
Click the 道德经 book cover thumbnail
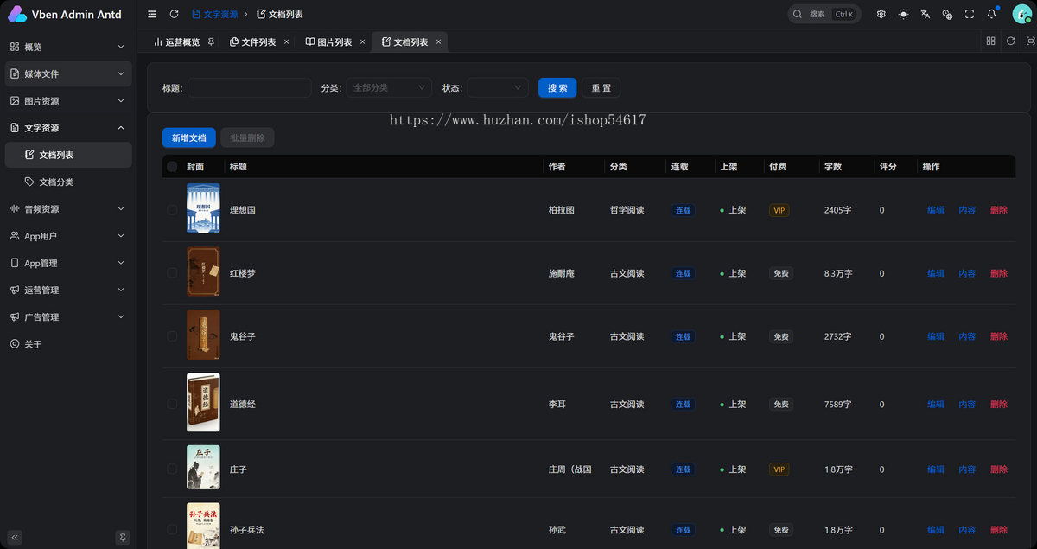tap(203, 402)
